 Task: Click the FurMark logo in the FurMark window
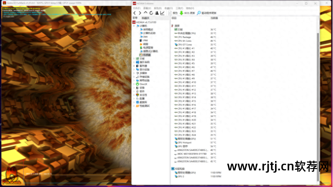click(12, 176)
